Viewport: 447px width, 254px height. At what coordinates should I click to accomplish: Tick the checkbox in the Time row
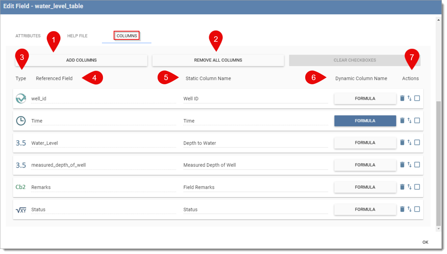(417, 120)
